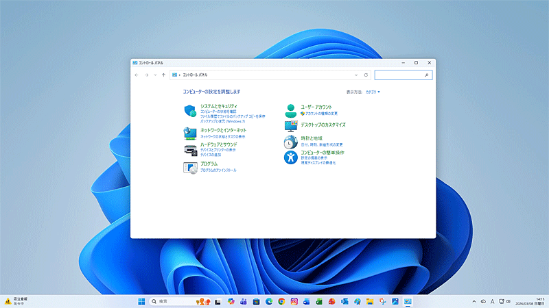Open the Desktop Customization monitor icon
Image resolution: width=549 pixels, height=308 pixels.
291,126
